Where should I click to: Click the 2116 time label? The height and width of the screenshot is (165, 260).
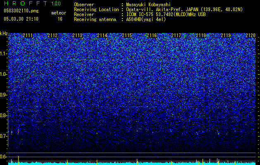tap(152, 35)
